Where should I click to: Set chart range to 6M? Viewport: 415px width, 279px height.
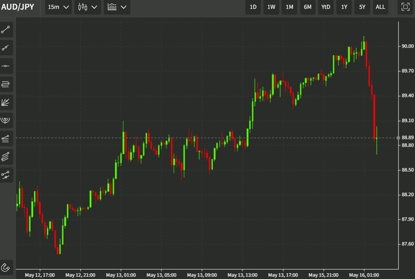308,7
